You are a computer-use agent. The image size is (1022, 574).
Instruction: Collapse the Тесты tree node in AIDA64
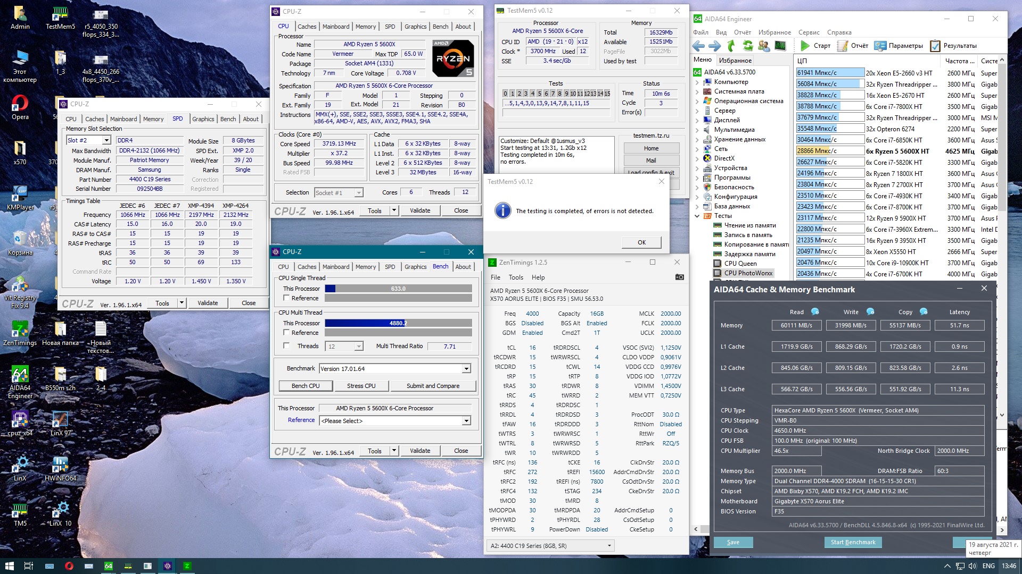(697, 216)
